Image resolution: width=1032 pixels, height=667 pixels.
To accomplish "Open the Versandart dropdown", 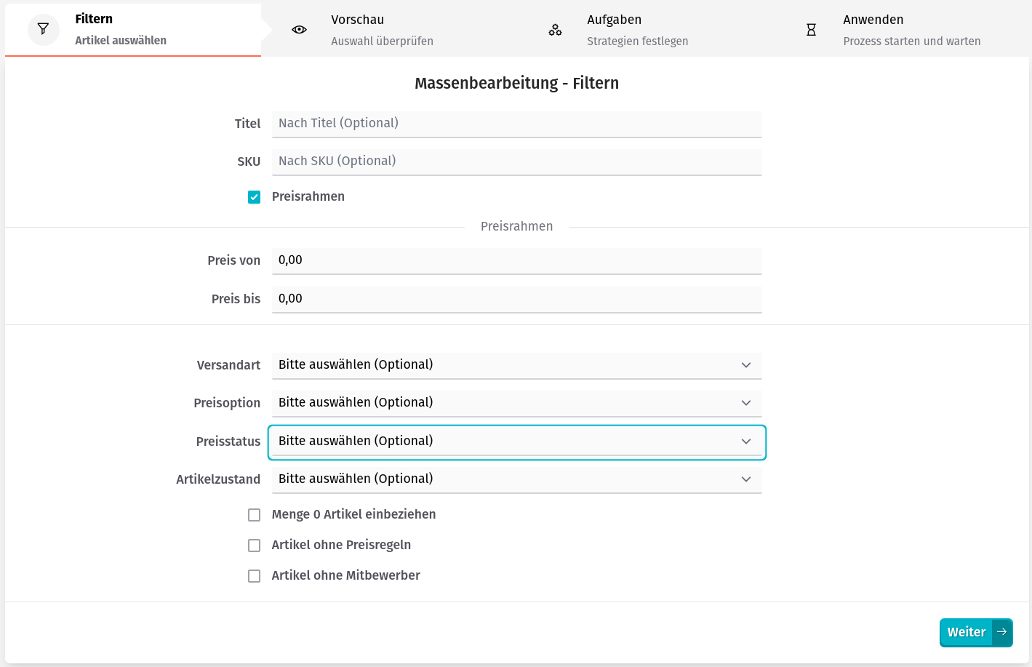I will click(x=516, y=365).
